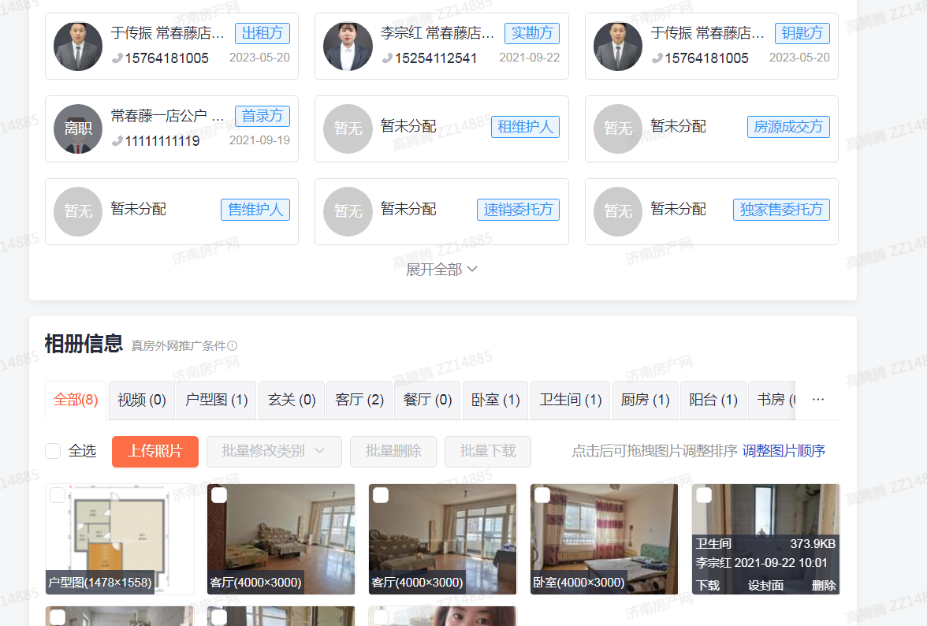Viewport: 927px width, 626px height.
Task: Click 上传照片 button
Action: click(154, 452)
